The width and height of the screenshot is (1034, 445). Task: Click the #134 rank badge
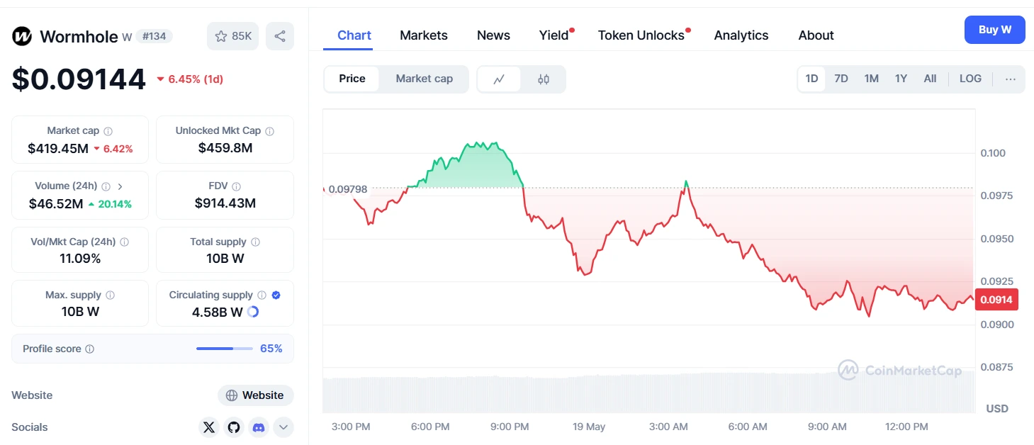[154, 36]
